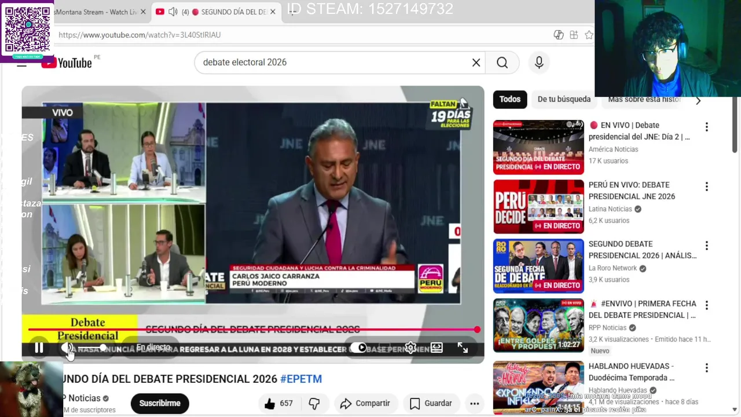
Task: Go to the YouTube home logo
Action: point(67,63)
